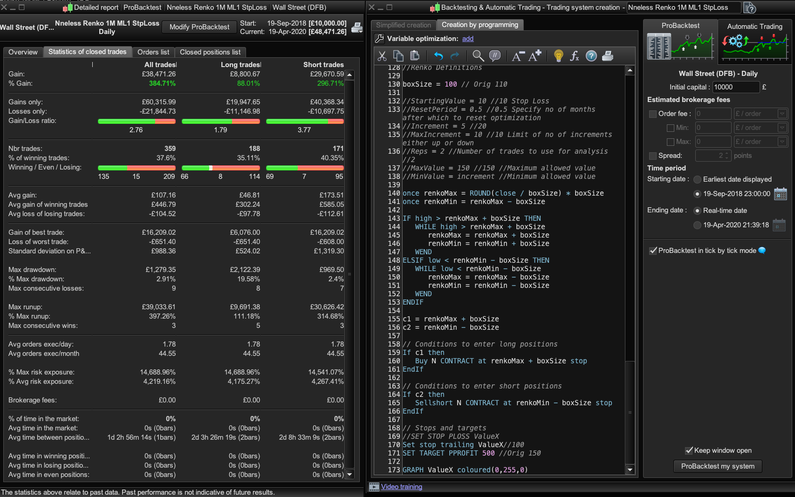The image size is (795, 497).
Task: Click the add link for Variable optimization
Action: (x=468, y=39)
